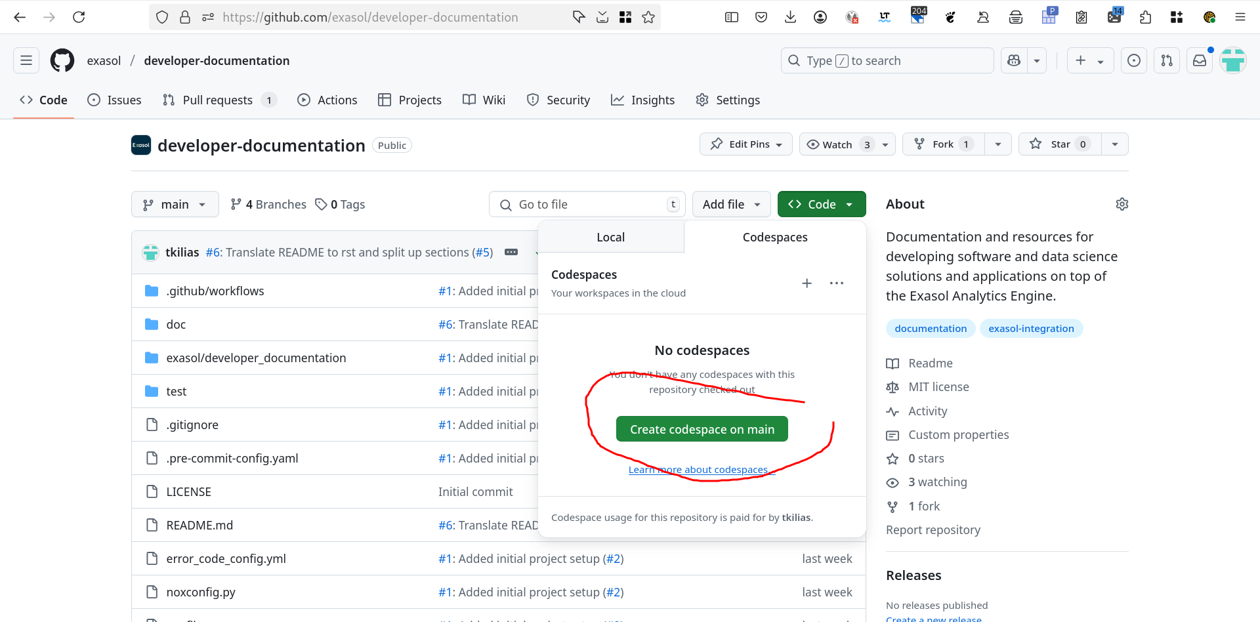Open user profile avatar menu
This screenshot has height=622, width=1260.
1233,60
